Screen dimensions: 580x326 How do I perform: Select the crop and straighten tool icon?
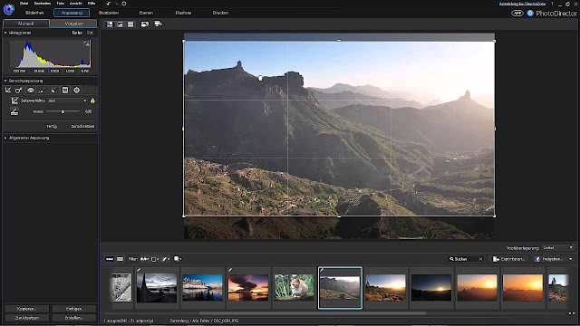tap(8, 91)
